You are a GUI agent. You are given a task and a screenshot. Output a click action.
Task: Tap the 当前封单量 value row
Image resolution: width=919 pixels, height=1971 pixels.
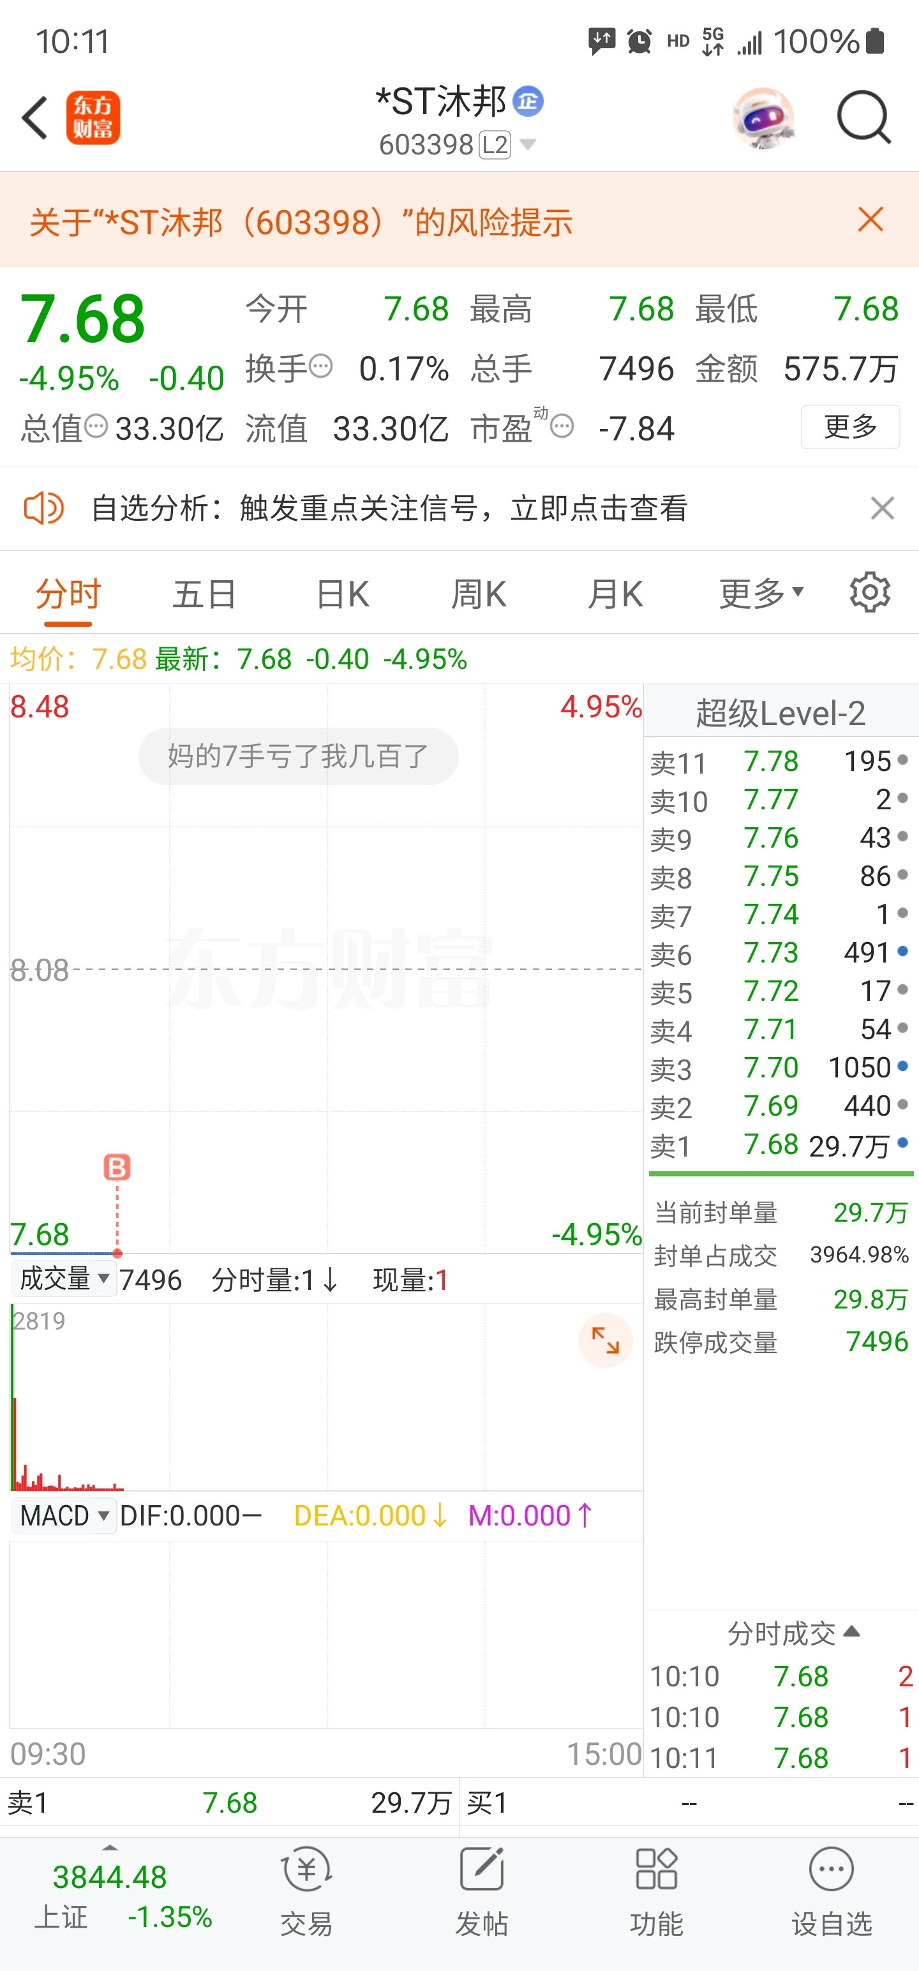click(781, 1213)
